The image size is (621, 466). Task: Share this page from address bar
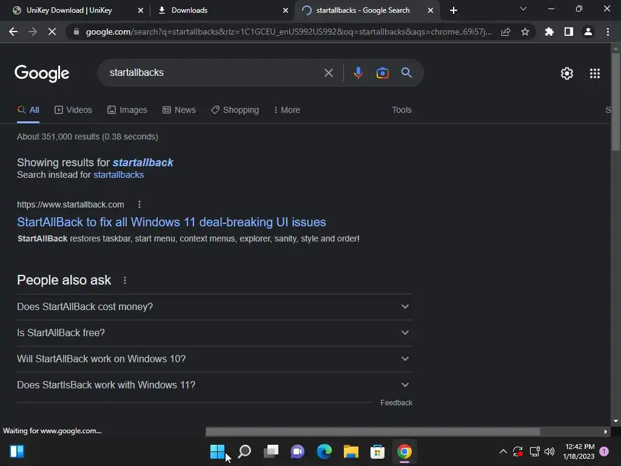pyautogui.click(x=506, y=32)
